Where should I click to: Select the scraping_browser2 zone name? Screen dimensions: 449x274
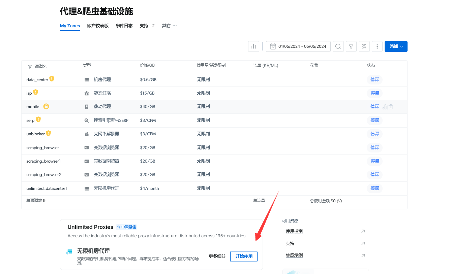[x=44, y=175]
